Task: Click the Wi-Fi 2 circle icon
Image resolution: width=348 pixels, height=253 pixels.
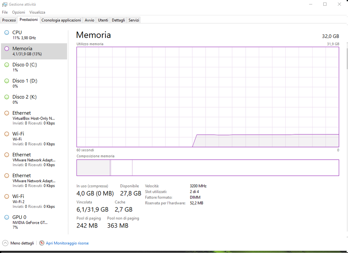Action: pos(7,196)
